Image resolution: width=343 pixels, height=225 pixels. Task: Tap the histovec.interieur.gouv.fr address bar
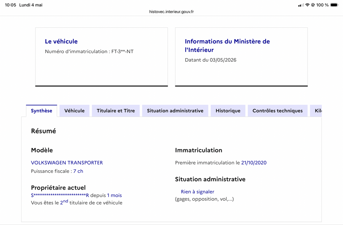click(x=171, y=12)
